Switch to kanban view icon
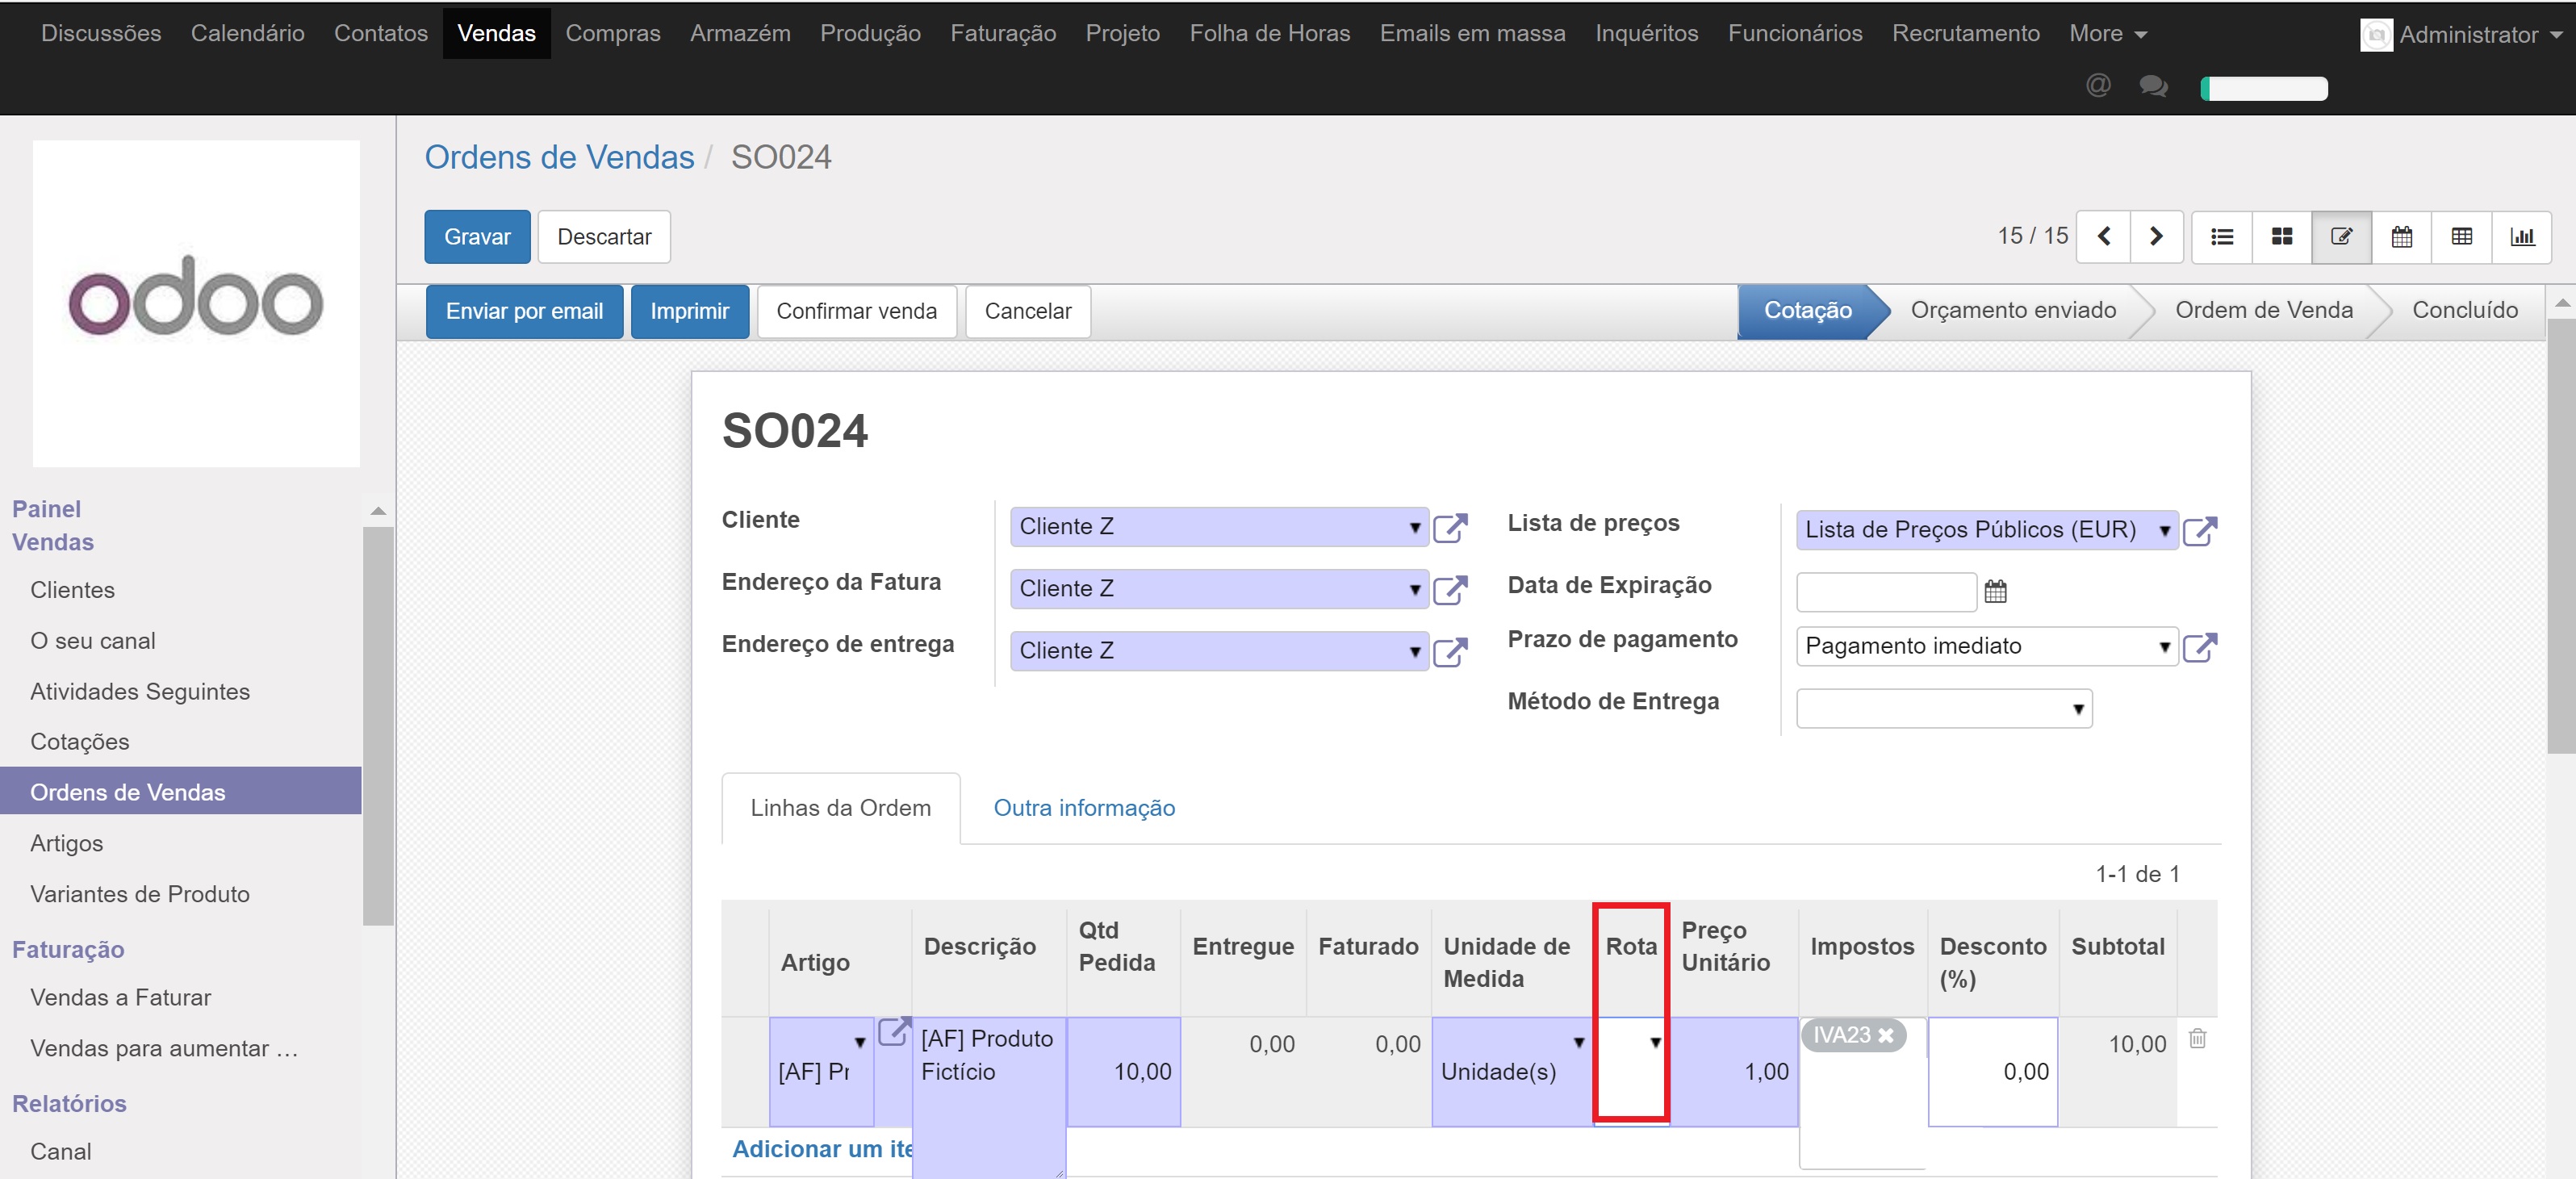The width and height of the screenshot is (2576, 1179). click(2281, 237)
